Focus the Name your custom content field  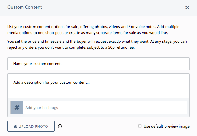point(98,64)
